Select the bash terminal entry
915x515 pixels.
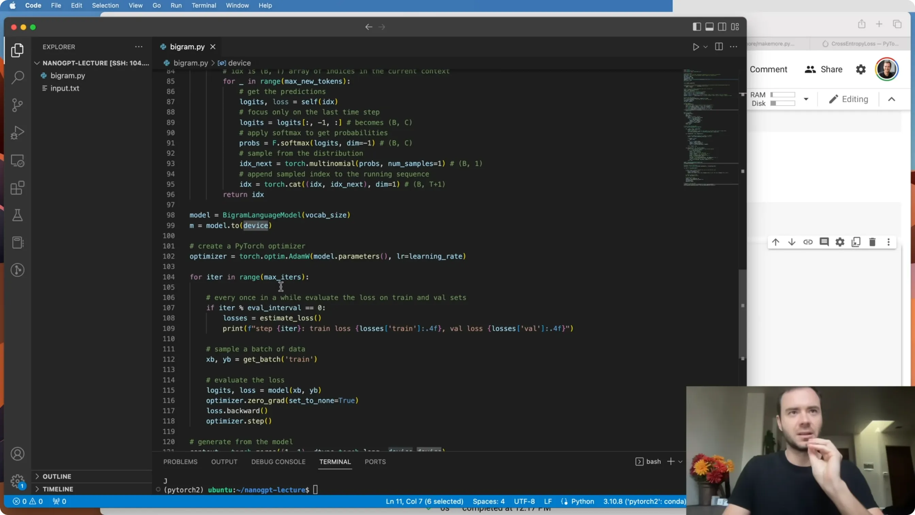click(x=648, y=461)
